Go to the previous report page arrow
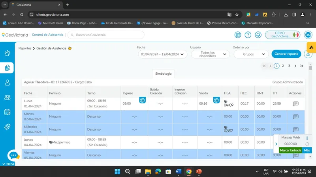Viewport: 316px width, 177px height. (x=270, y=66)
